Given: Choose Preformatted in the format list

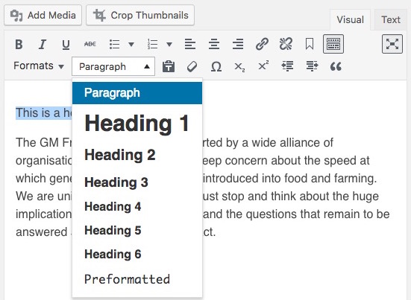Looking at the screenshot, I should click(x=137, y=279).
